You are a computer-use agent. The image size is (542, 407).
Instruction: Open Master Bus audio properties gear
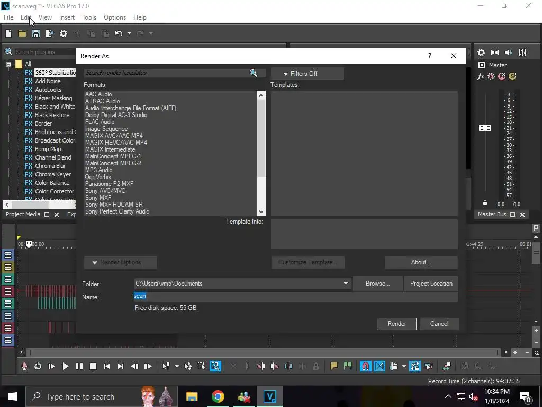481,52
